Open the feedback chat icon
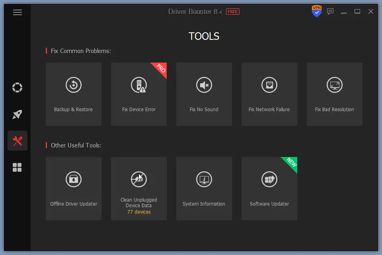The image size is (382, 255). [330, 12]
